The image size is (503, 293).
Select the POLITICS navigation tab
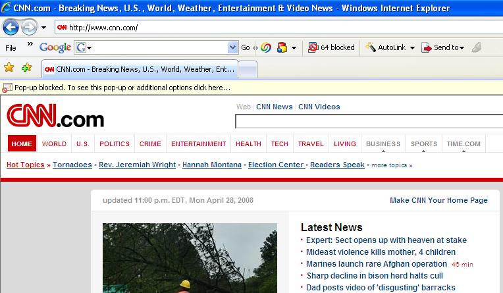[x=115, y=144]
